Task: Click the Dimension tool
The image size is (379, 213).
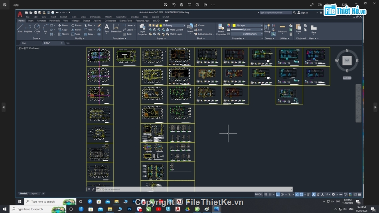Action: click(116, 28)
